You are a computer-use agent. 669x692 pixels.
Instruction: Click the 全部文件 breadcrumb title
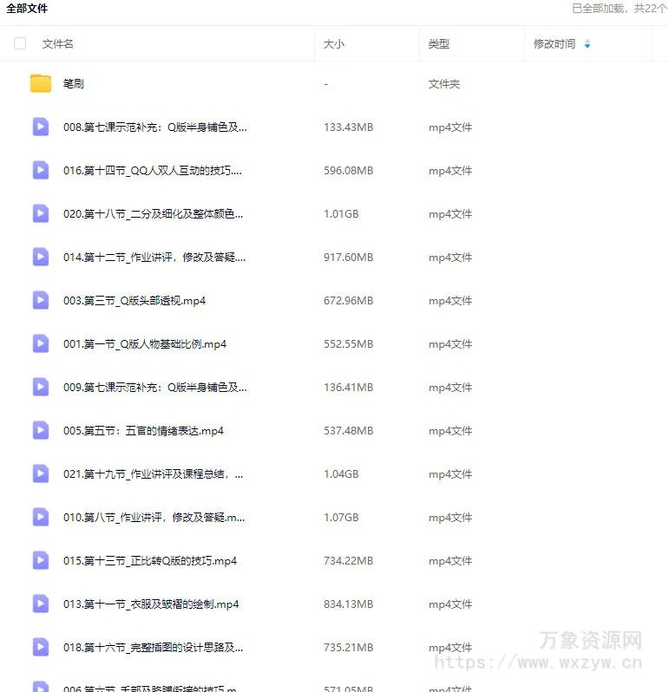pos(27,9)
